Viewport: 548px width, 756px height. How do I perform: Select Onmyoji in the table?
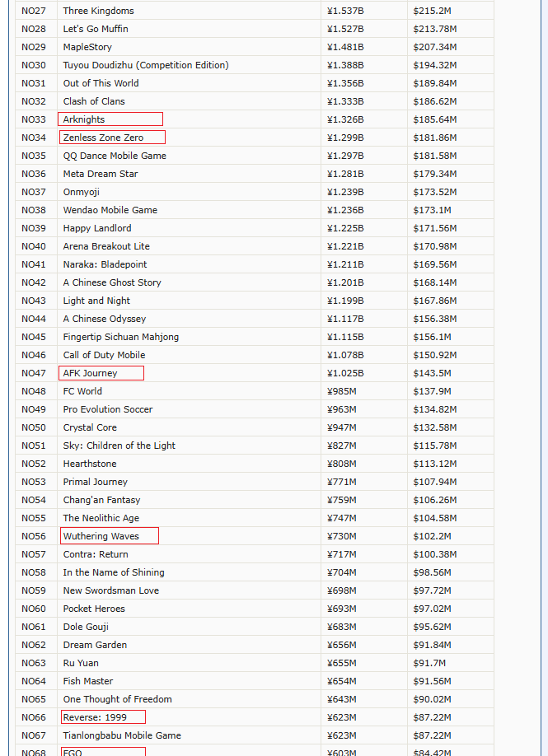pos(81,192)
